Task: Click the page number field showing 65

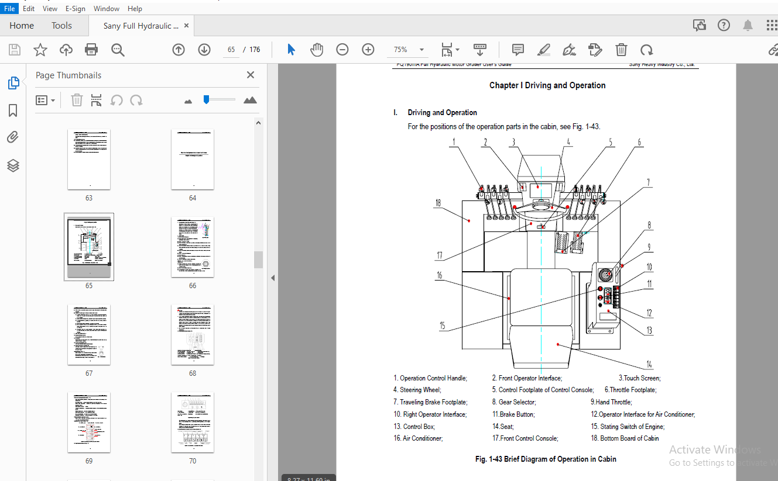Action: (x=231, y=50)
